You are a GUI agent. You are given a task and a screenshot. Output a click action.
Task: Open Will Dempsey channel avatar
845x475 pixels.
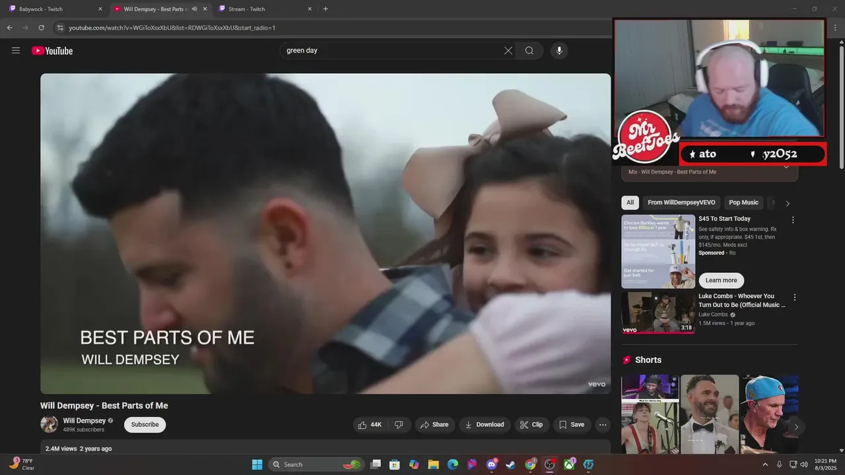pos(49,424)
